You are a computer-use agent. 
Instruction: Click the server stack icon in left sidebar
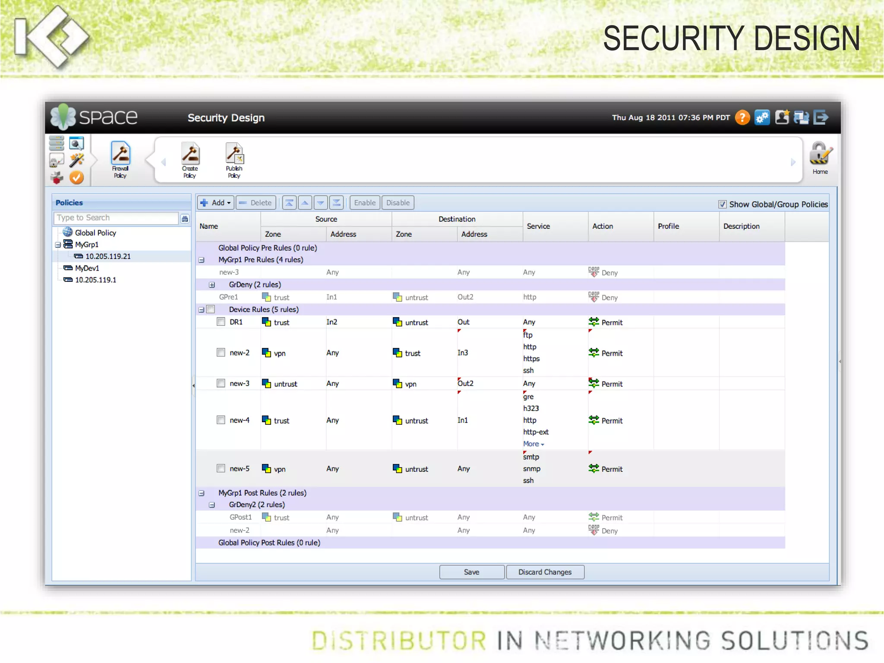(57, 143)
